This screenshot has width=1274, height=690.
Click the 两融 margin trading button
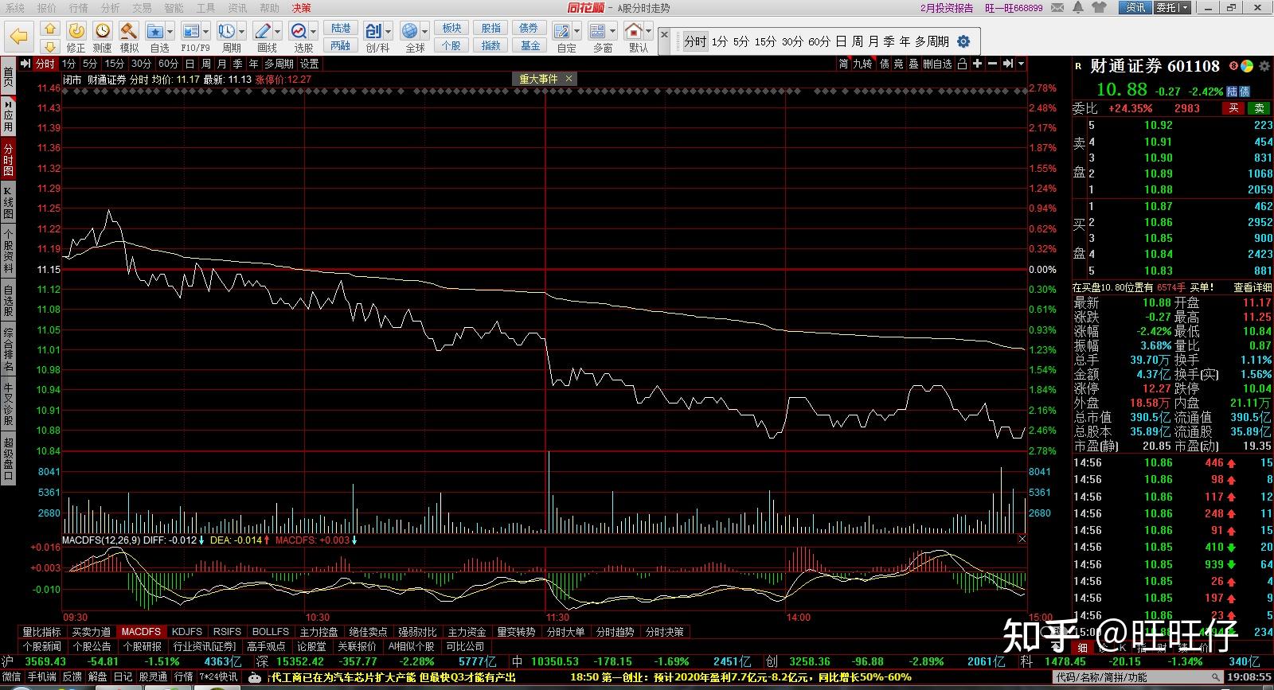(340, 45)
